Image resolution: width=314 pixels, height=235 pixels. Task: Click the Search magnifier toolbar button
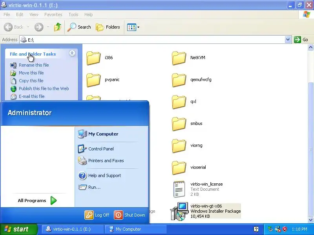[79, 27]
